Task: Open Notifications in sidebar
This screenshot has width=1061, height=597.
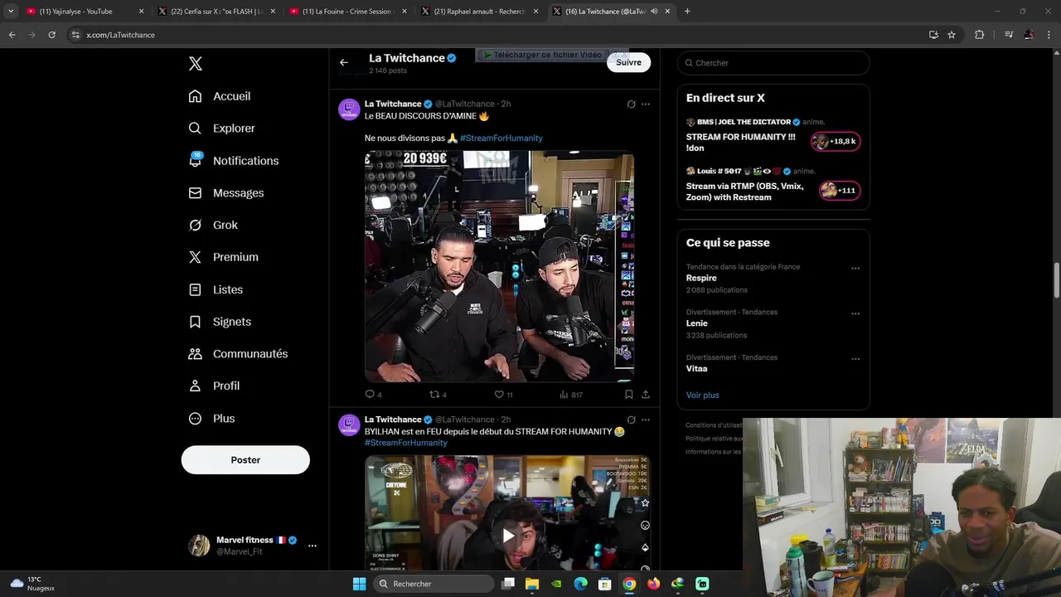Action: [233, 161]
